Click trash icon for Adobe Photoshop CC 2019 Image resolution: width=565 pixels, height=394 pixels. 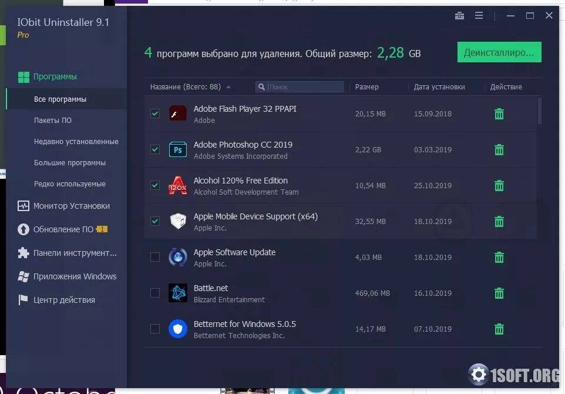(x=499, y=149)
